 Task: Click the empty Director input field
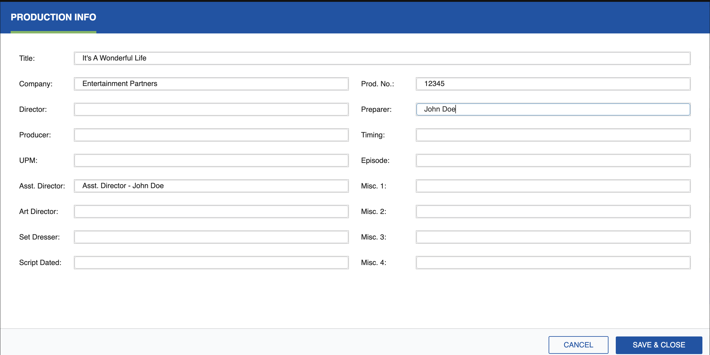211,109
